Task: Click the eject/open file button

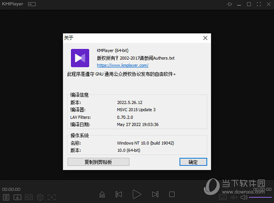Action: [102, 194]
